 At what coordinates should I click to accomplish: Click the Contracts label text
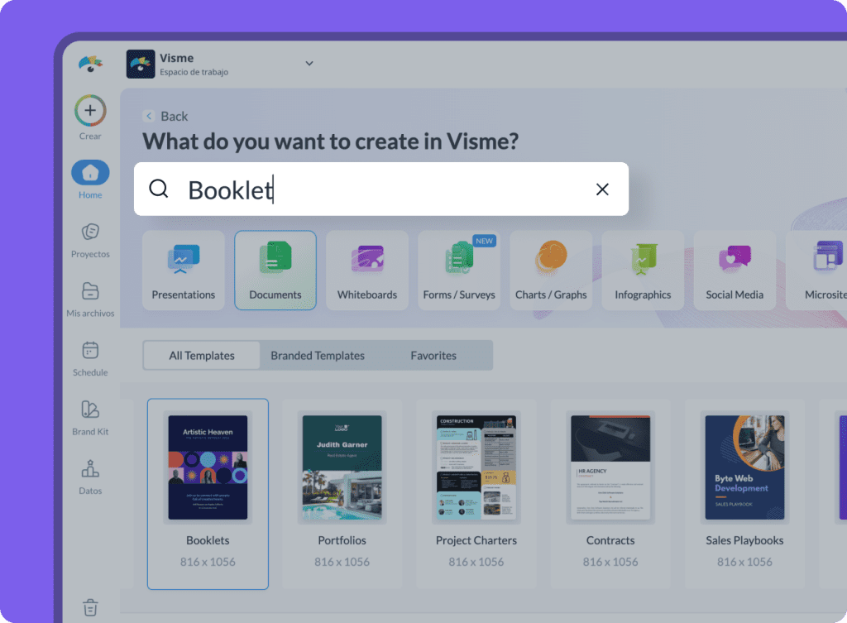tap(610, 540)
